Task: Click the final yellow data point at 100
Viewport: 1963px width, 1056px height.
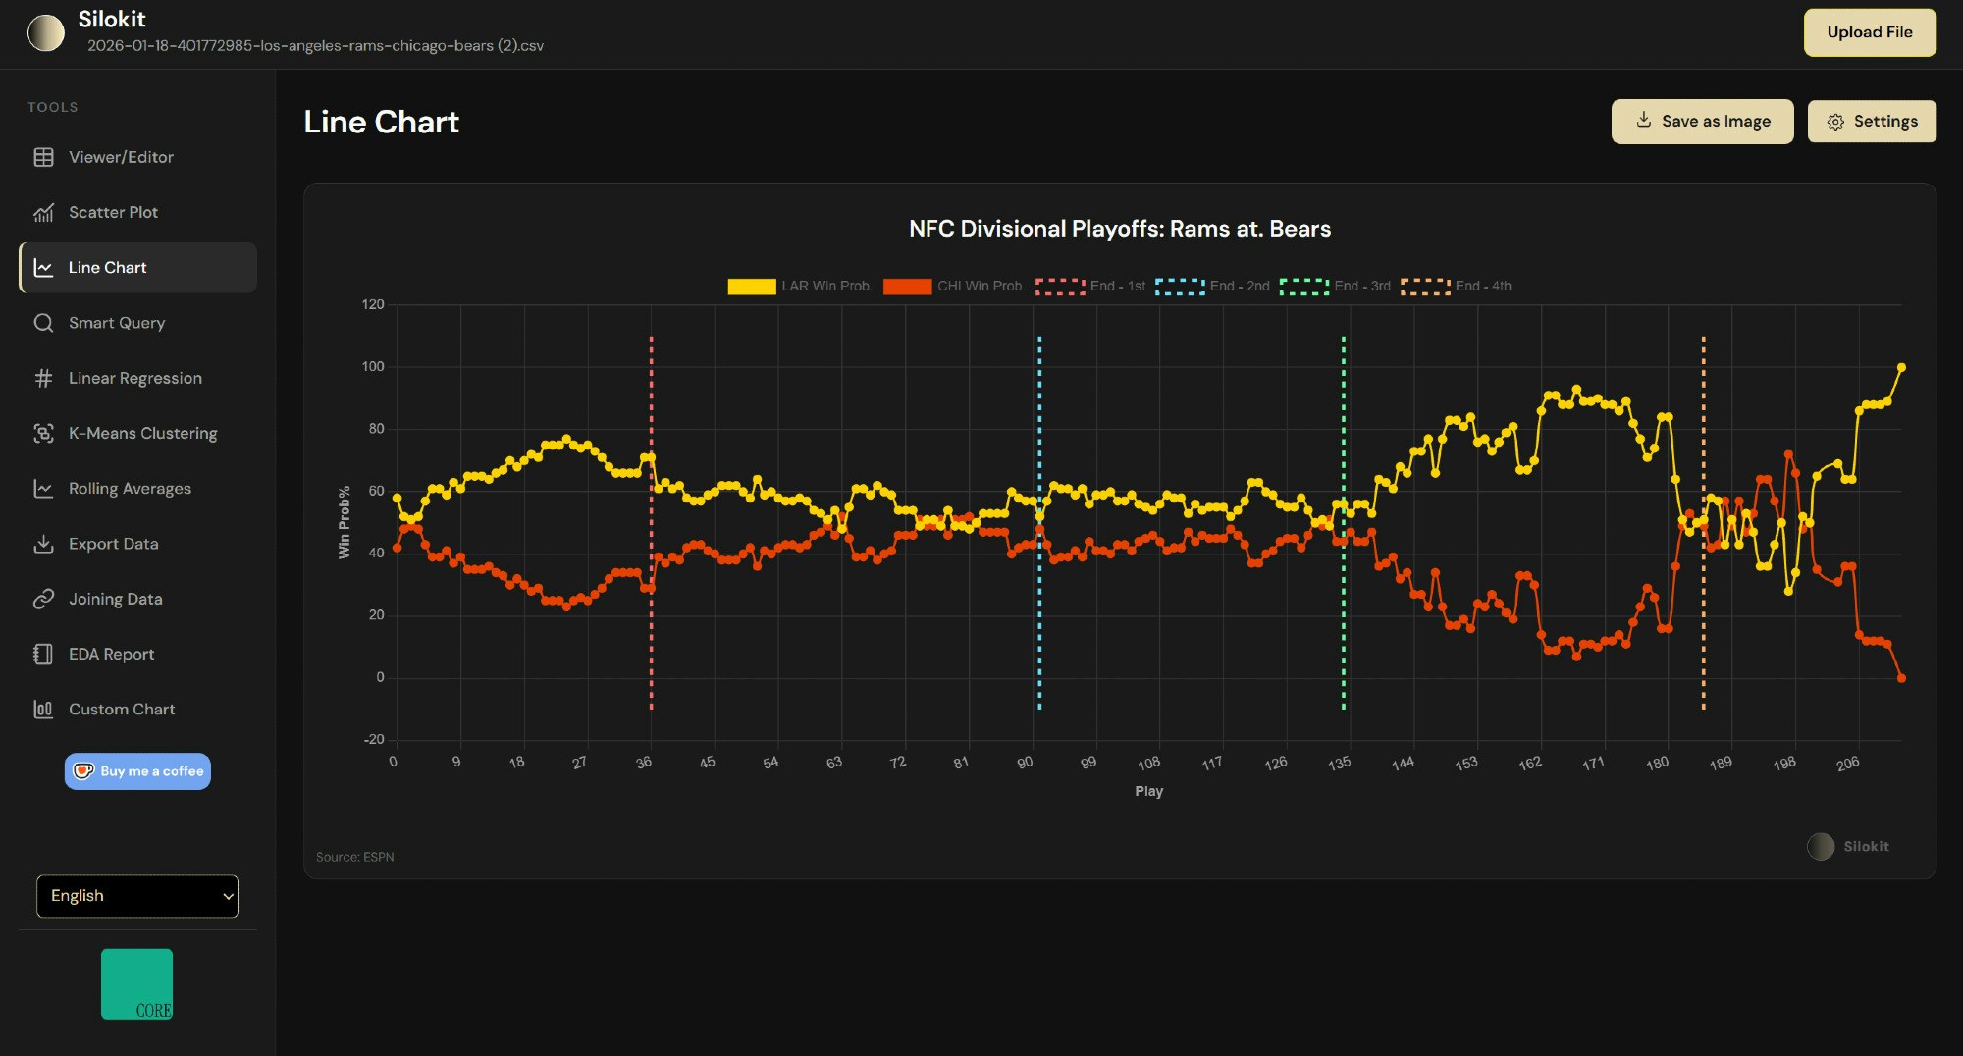Action: [x=1901, y=367]
